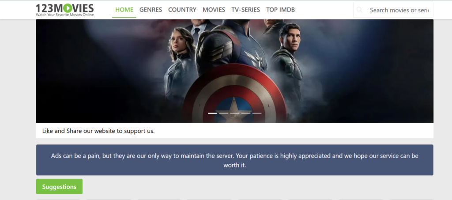
Task: Open the HOME tab
Action: click(124, 10)
